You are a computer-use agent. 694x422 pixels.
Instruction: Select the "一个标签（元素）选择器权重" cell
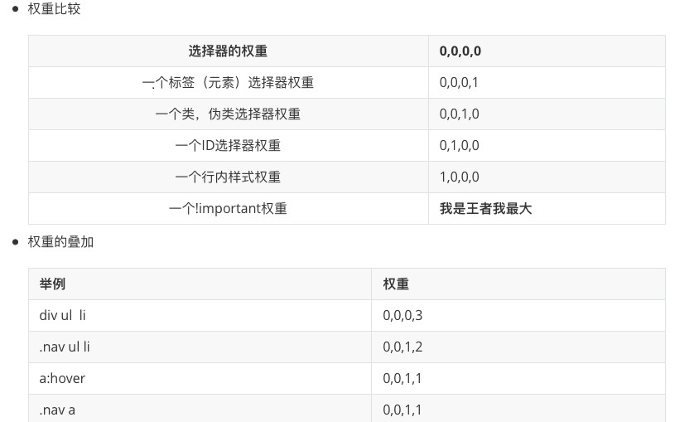(x=228, y=83)
